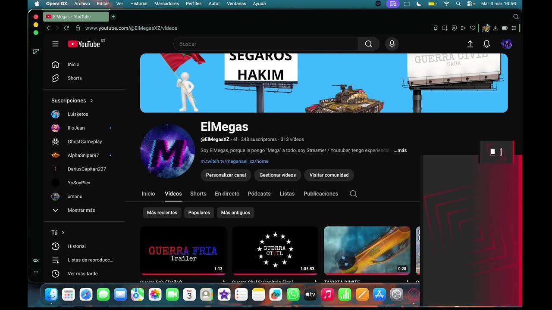Click Personalizar canal button
552x310 pixels.
pos(226,175)
